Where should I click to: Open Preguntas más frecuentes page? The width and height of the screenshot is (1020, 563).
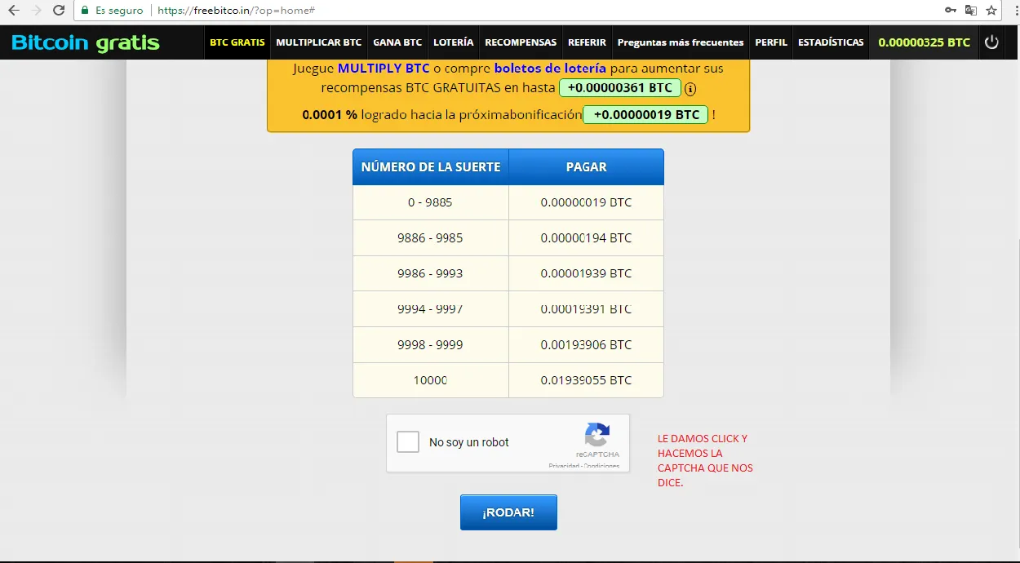point(681,42)
